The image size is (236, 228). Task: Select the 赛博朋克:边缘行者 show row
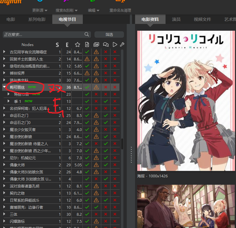point(61,207)
